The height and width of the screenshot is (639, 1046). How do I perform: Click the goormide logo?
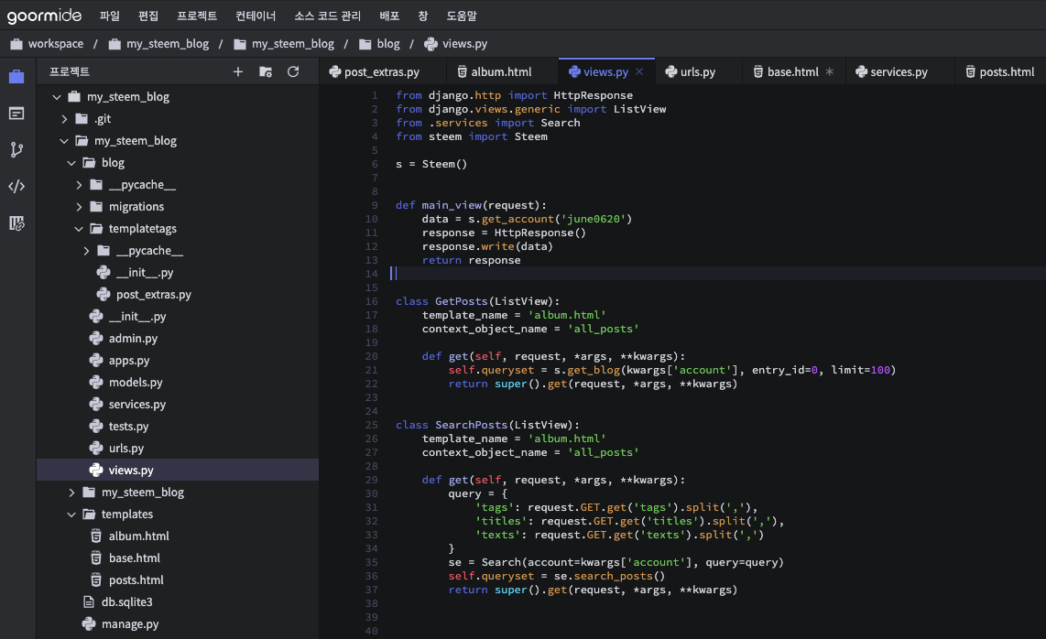tap(44, 16)
